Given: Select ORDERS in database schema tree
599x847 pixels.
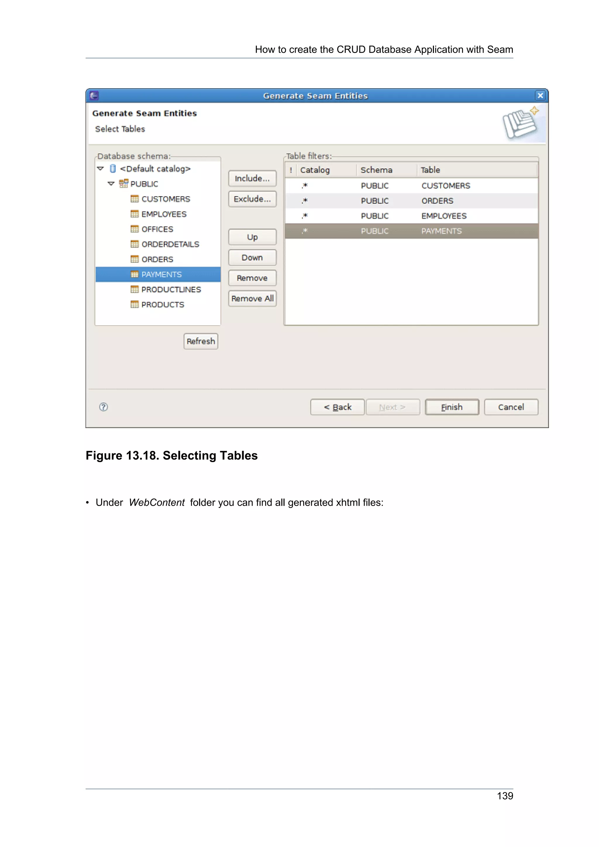Looking at the screenshot, I should (x=157, y=260).
